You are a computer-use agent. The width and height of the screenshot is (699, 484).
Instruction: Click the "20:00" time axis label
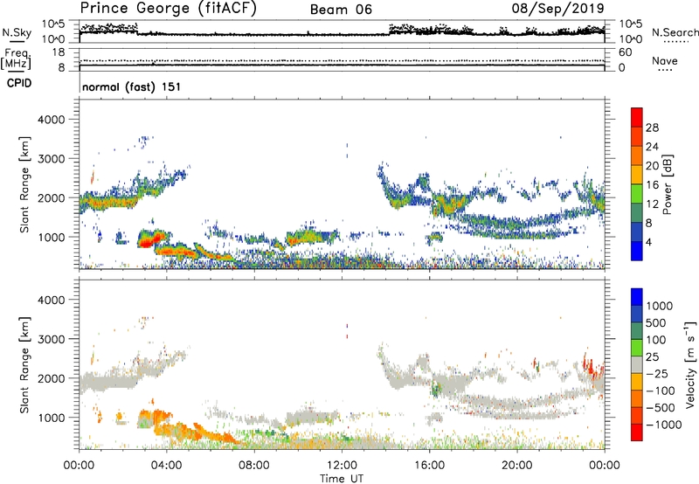click(516, 466)
